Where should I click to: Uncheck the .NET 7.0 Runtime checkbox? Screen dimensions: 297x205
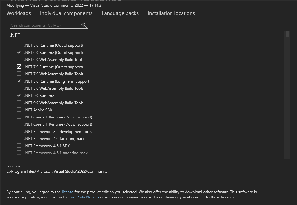click(x=19, y=67)
